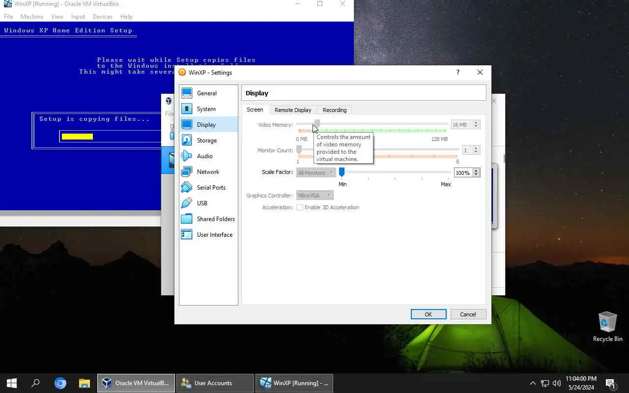Screen dimensions: 629x393
Task: Switch to Oracle VM VirtualBox taskbar button
Action: coord(136,383)
